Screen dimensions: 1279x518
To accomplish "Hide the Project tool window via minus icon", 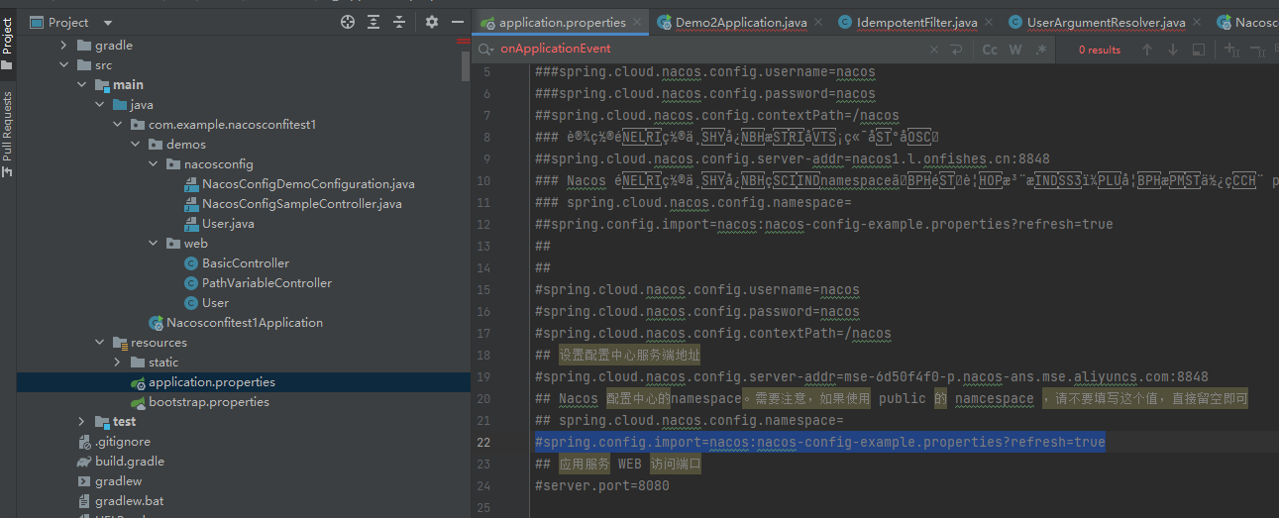I will point(458,22).
